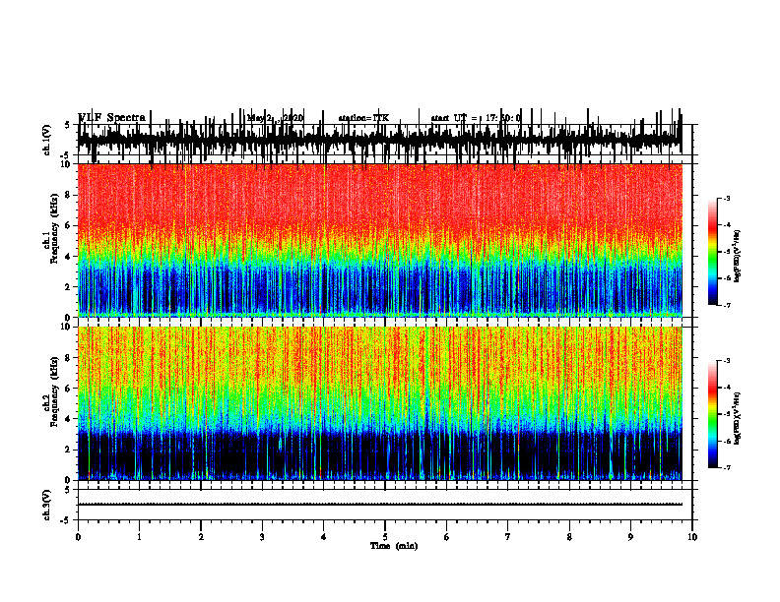Click time axis tick label "8"
Screen dimensions: 780x602
569,537
